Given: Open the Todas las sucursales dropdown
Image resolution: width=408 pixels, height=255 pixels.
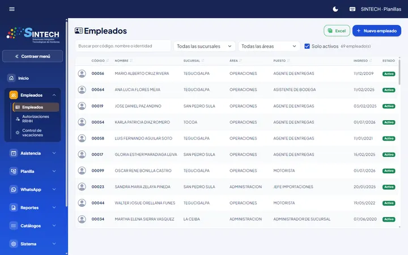Looking at the screenshot, I should (x=204, y=46).
